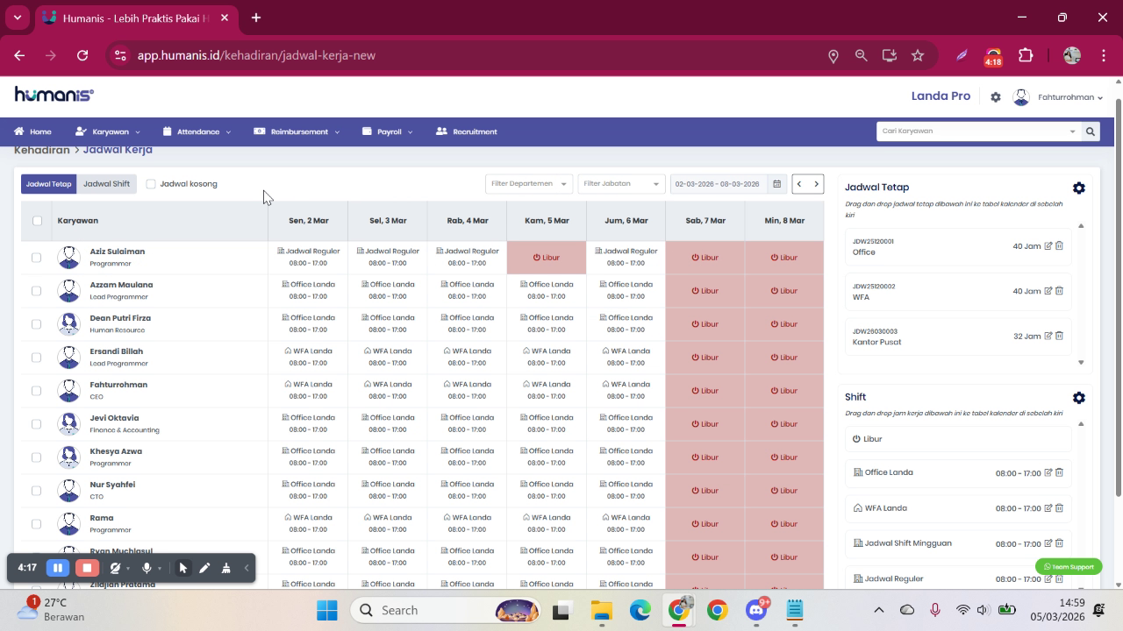The width and height of the screenshot is (1123, 631).
Task: Edit the Office Landa shift
Action: click(1048, 472)
